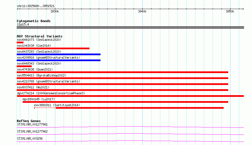
Task: Click the long red nsv4743638 bar
Action: click(123, 72)
